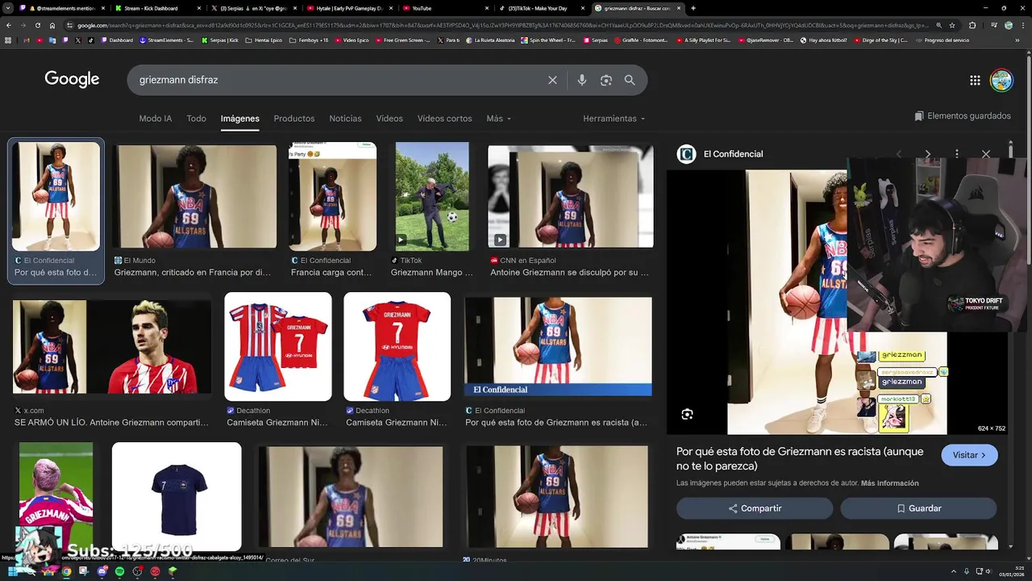Switch to Noticias tab

[x=345, y=119]
